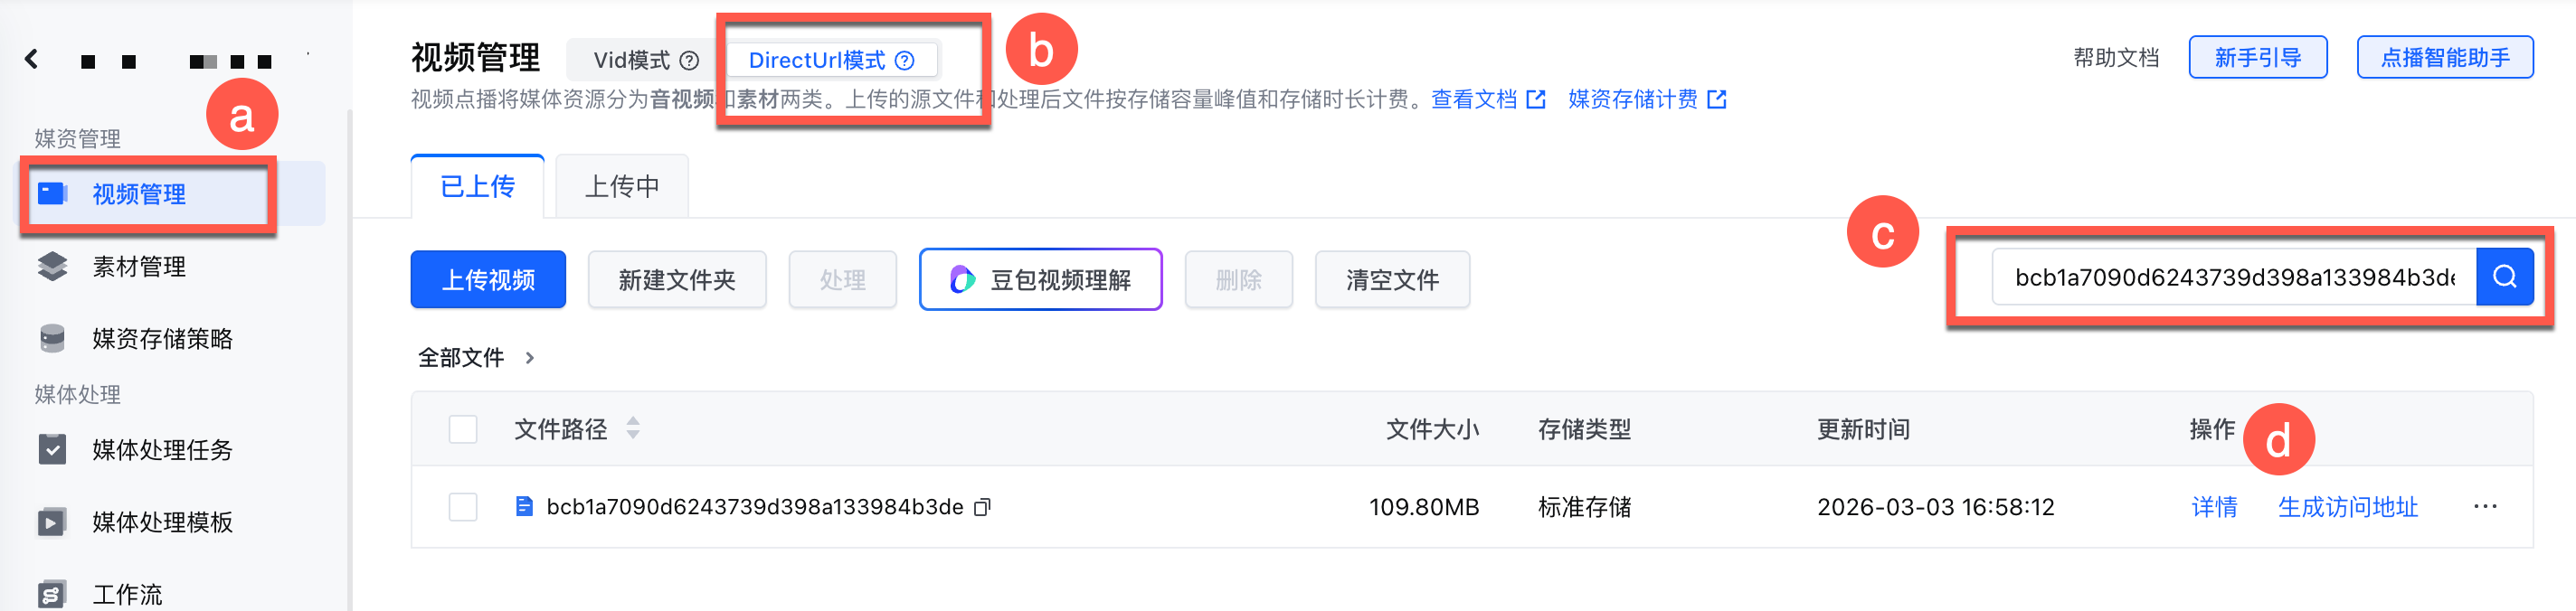Focus the file search input field
Screen dimensions: 2576x611
[2232, 277]
